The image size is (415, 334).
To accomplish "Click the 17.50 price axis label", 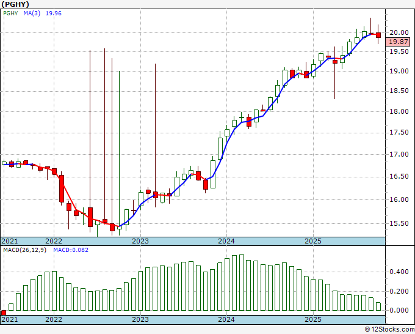I will (399, 132).
